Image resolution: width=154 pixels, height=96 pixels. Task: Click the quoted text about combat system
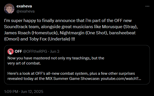74,76
